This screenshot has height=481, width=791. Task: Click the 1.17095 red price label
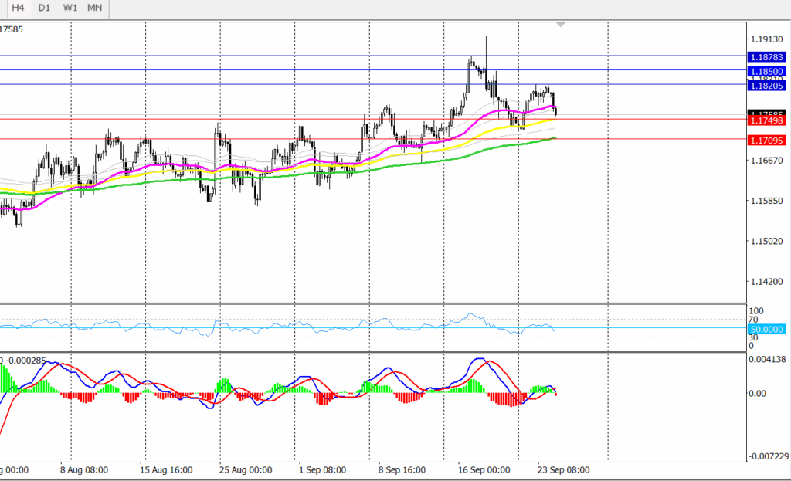(766, 140)
